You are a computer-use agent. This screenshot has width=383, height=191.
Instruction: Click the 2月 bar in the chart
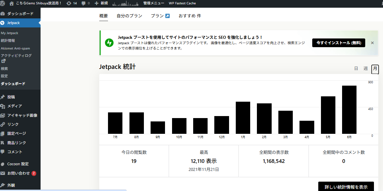[264, 119]
